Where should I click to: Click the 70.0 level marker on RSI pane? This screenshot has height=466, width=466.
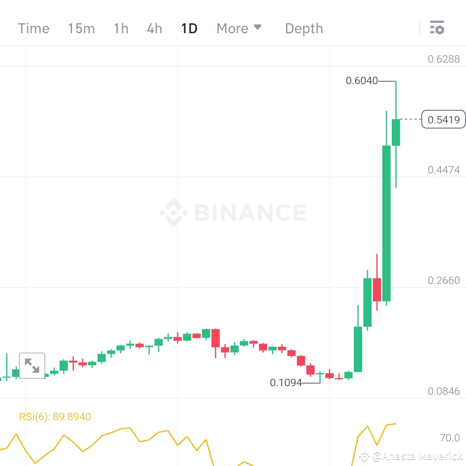coord(449,438)
